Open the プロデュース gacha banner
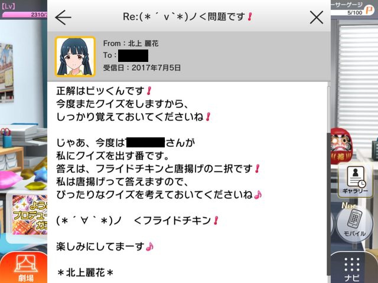The image size is (378, 283). (30, 215)
